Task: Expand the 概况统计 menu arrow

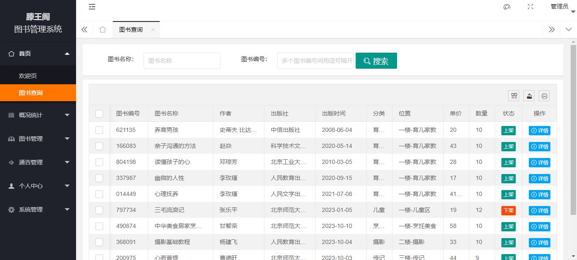Action: pos(67,115)
